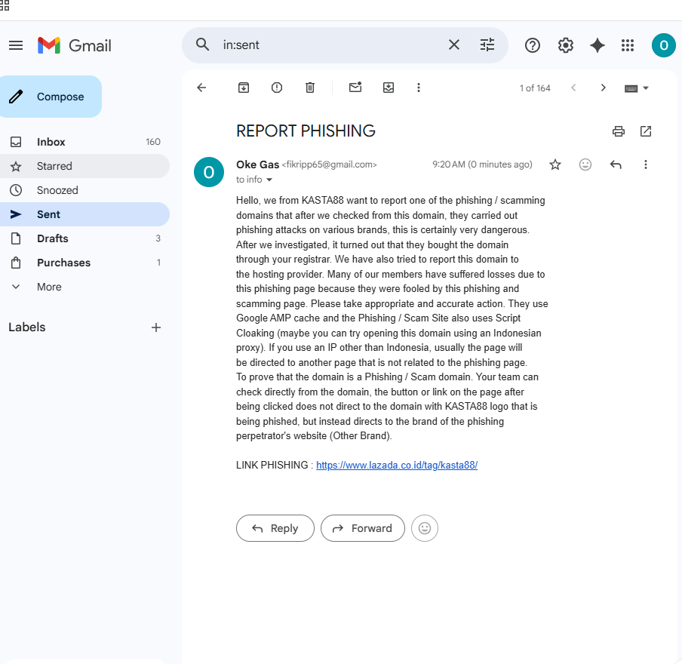Click the Forward button
The image size is (682, 664).
tap(363, 528)
